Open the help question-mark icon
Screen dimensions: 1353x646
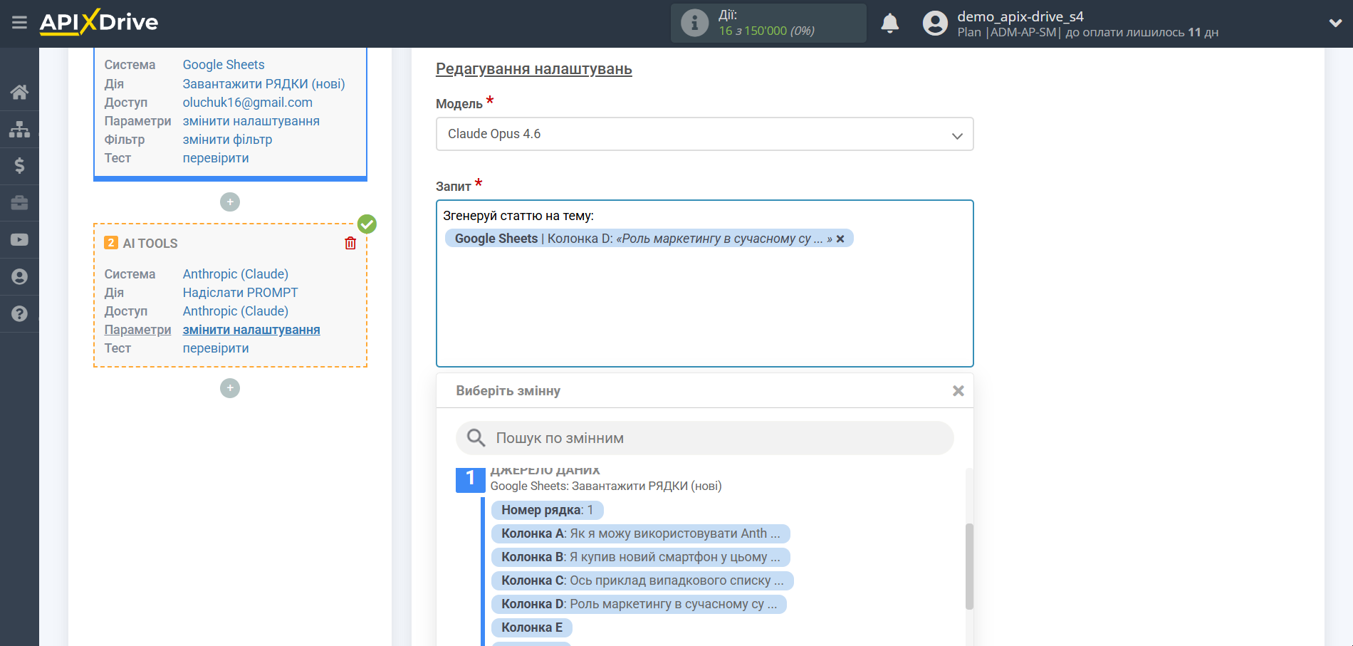point(19,313)
